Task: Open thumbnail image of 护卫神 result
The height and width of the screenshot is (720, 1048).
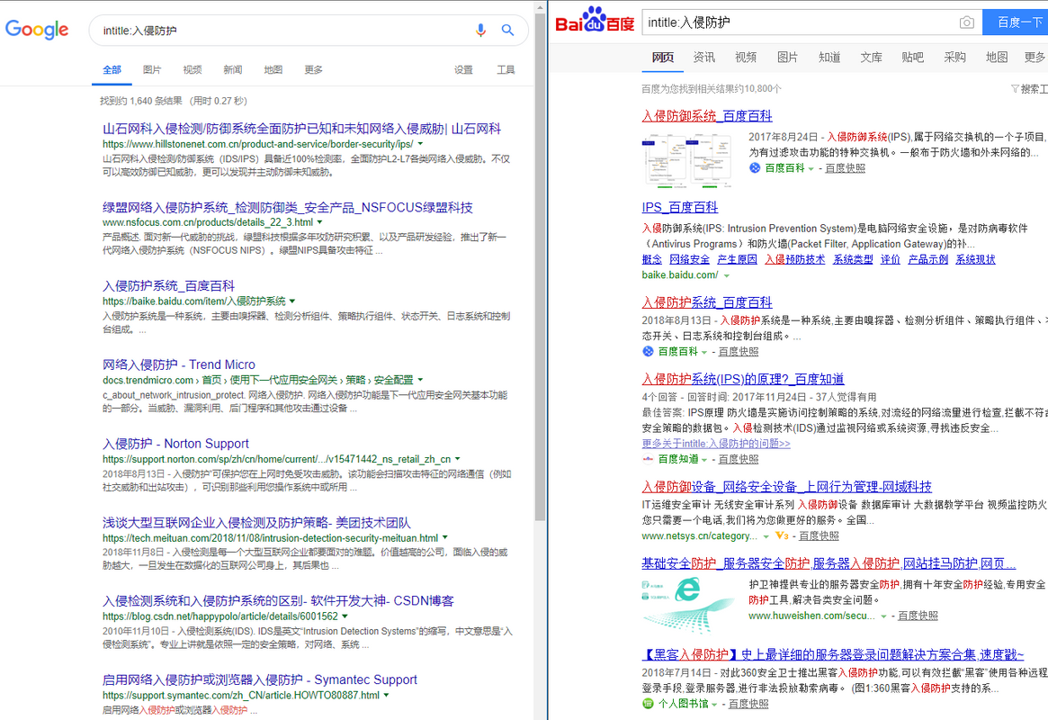Action: click(x=688, y=605)
